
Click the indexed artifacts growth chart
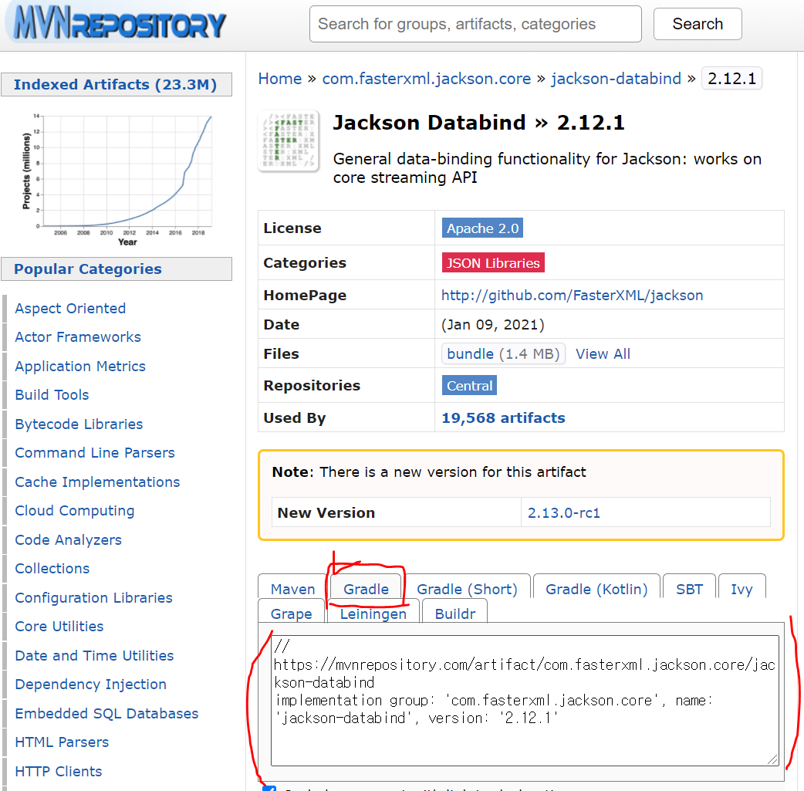[117, 179]
